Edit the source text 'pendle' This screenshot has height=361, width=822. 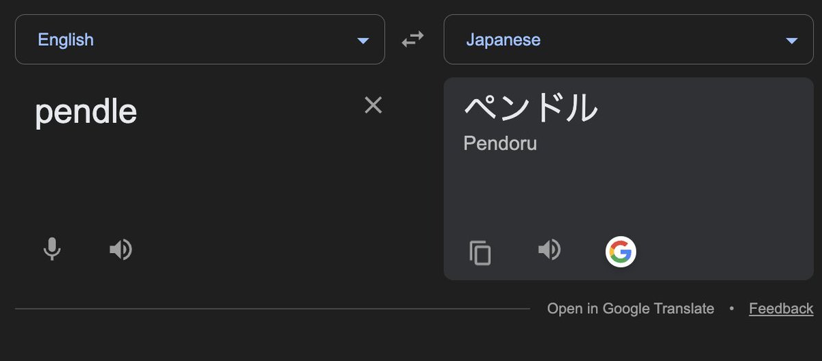(x=86, y=112)
